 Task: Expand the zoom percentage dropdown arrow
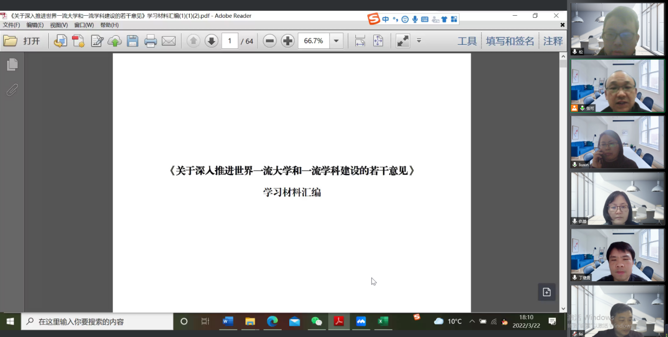tap(336, 41)
